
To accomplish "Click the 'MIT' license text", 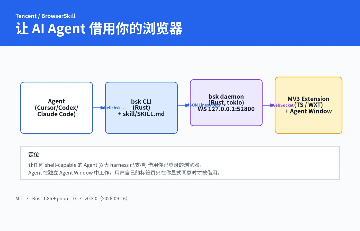I will click(19, 198).
